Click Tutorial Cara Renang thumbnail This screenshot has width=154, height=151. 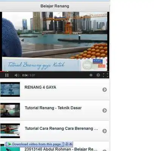pos(10,131)
